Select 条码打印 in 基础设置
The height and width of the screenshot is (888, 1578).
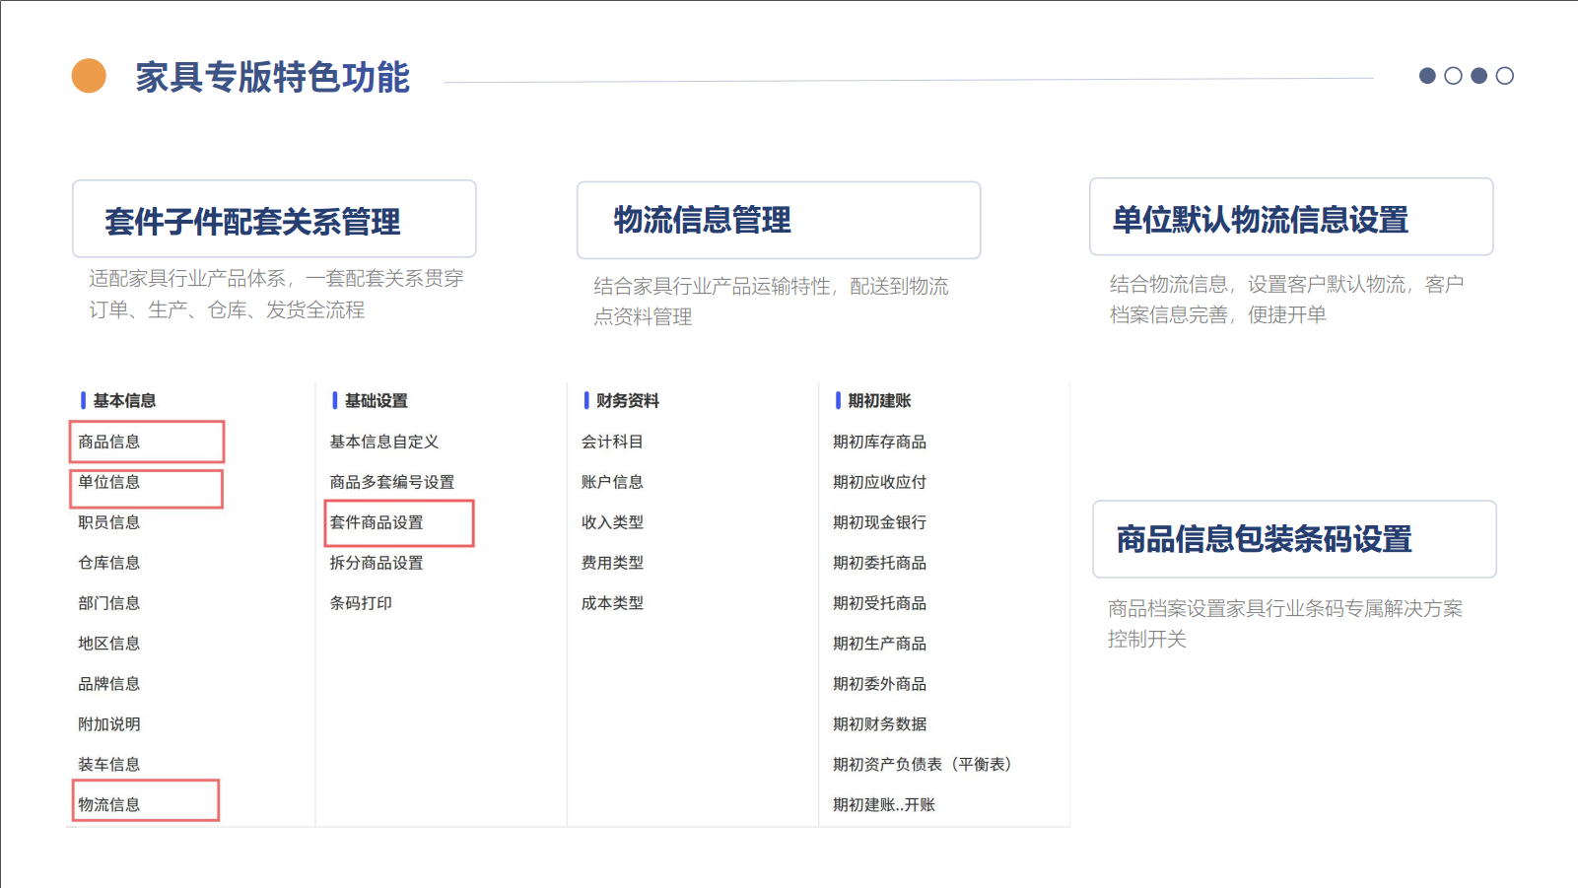361,603
